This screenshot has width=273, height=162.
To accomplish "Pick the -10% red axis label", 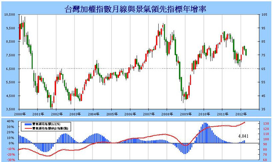I will tap(10, 149).
